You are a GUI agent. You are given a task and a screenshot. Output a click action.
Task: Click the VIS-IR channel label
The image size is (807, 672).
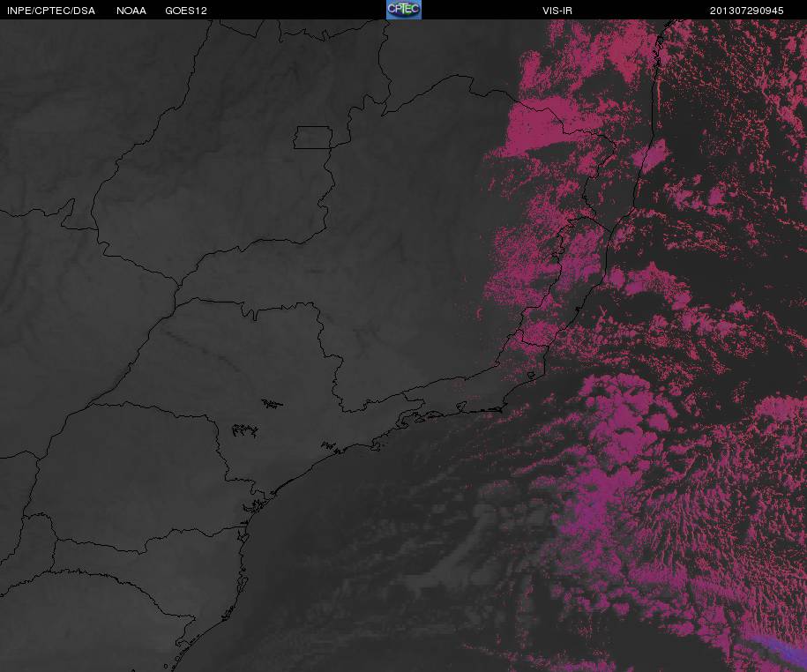[557, 11]
